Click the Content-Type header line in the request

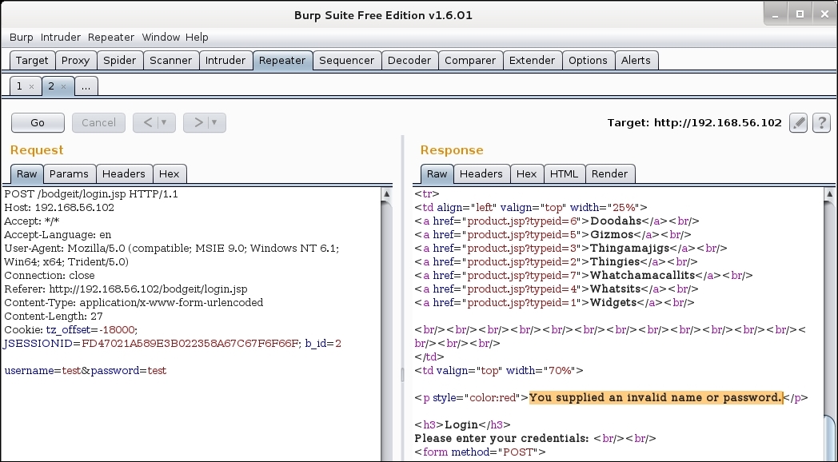tap(134, 303)
